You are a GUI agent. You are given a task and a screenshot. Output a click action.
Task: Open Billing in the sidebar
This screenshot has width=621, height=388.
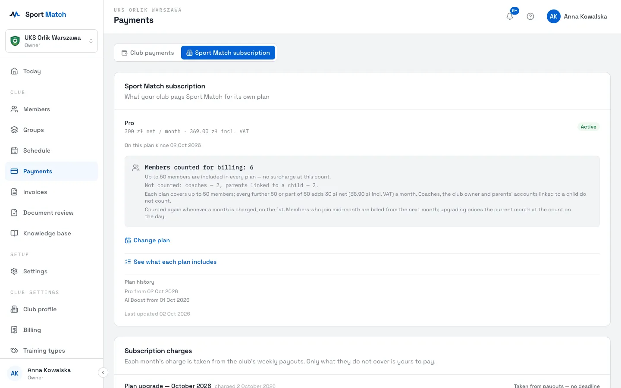coord(51,330)
